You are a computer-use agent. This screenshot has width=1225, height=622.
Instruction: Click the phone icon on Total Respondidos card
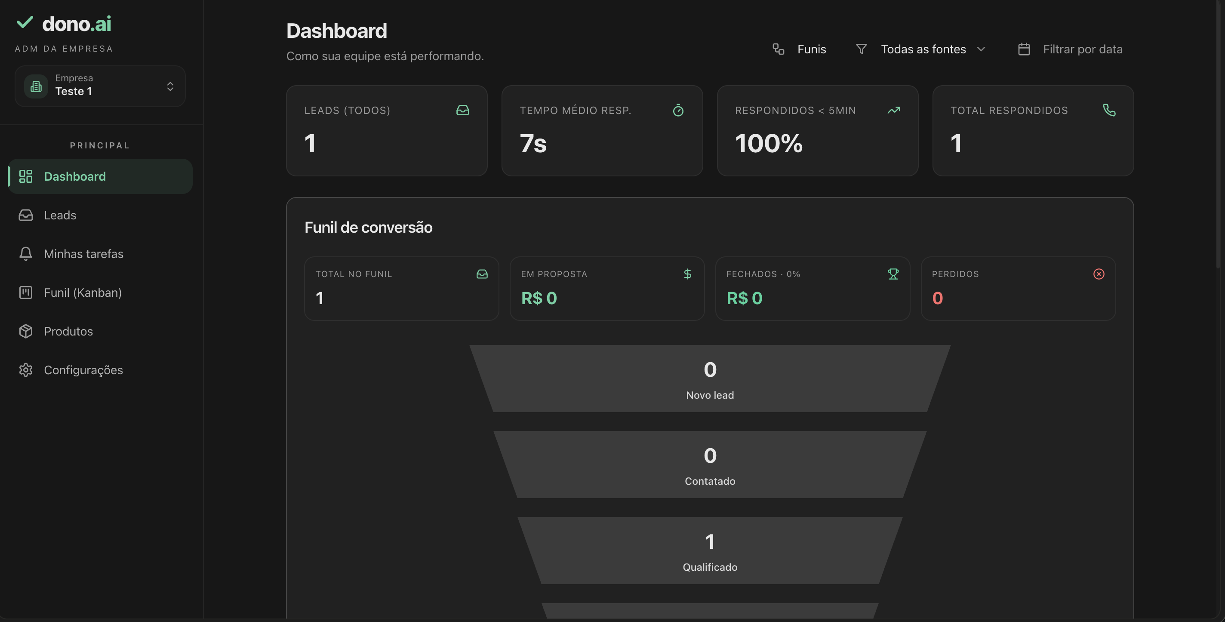(x=1109, y=110)
